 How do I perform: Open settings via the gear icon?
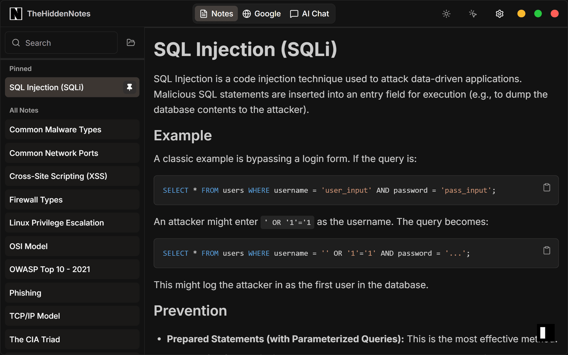click(499, 14)
